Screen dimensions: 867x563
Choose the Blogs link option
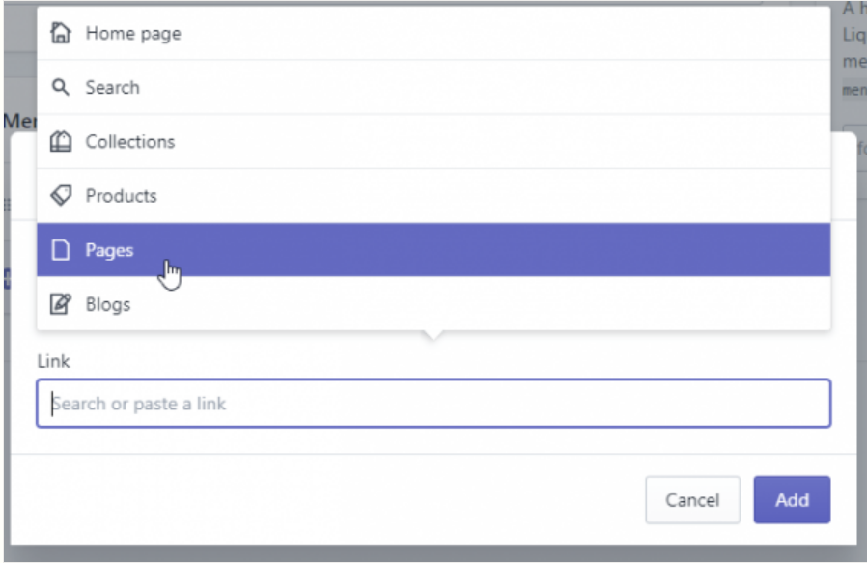tap(433, 303)
